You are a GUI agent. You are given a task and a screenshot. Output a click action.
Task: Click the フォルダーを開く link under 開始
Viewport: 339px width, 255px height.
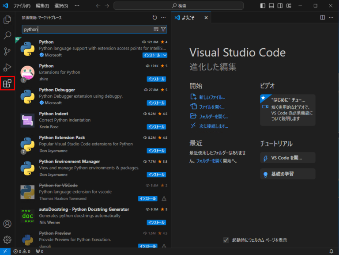pos(213,116)
